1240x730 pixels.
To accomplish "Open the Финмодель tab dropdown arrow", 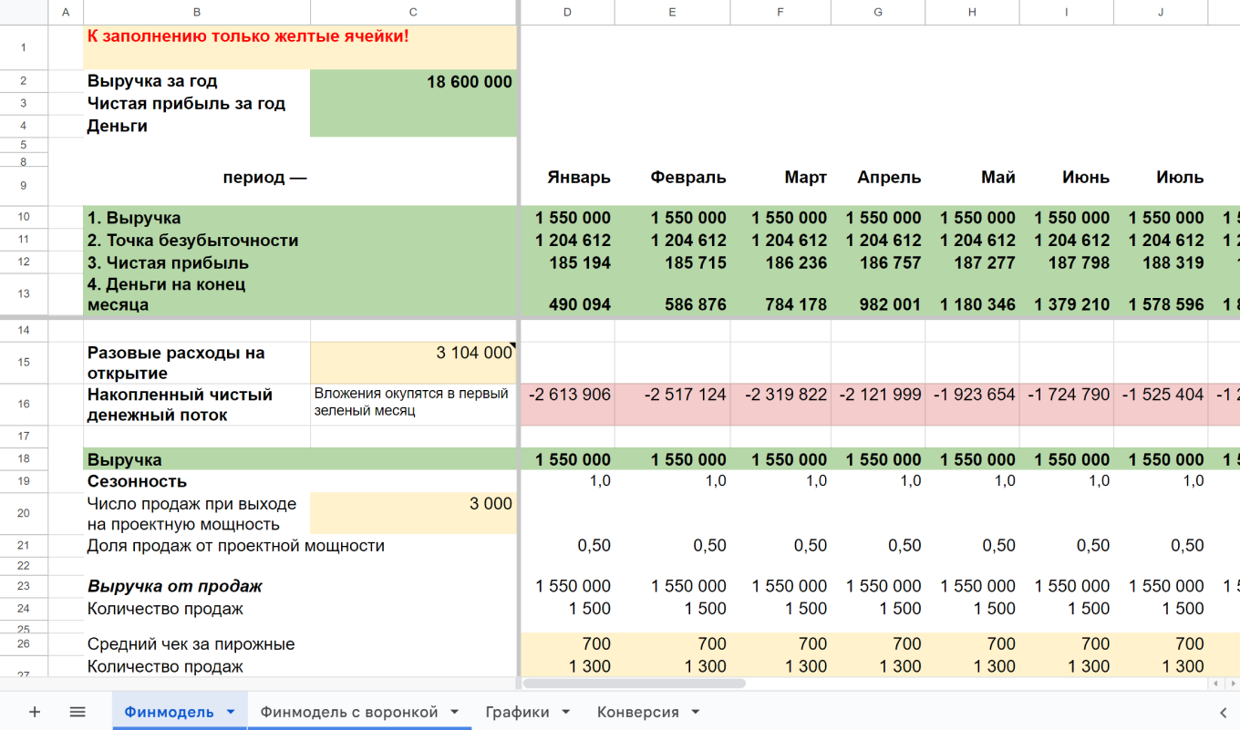I will click(231, 712).
